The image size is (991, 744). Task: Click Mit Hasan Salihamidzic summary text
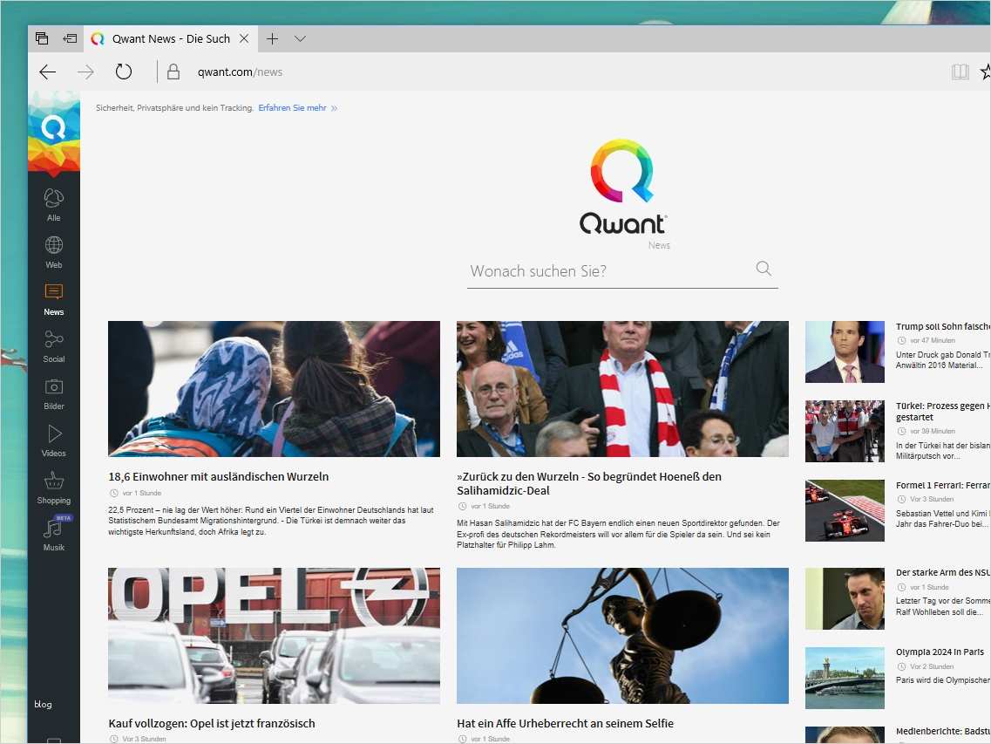[618, 534]
